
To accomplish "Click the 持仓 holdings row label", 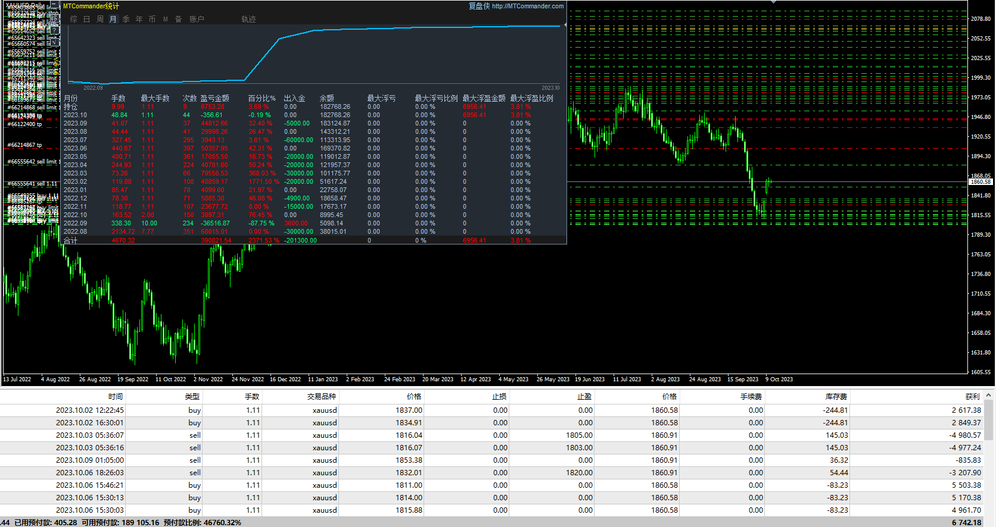I will 71,106.
